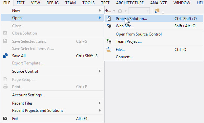Open the VIEW menu

[35, 3]
